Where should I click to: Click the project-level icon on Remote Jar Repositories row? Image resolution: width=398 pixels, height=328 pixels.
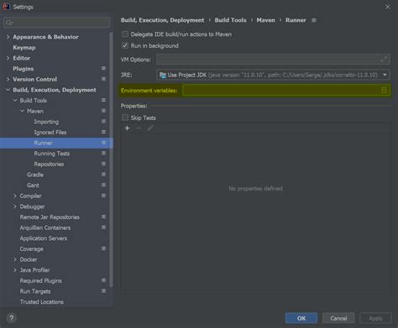pos(103,217)
